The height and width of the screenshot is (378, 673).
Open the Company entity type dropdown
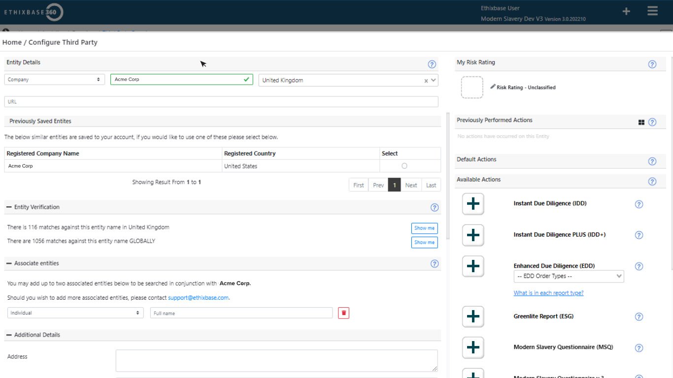54,80
